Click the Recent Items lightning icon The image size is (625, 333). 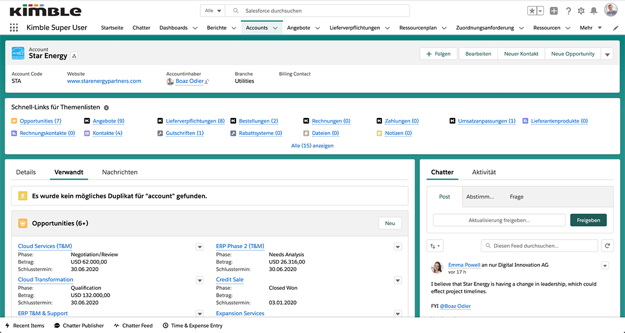click(x=7, y=326)
